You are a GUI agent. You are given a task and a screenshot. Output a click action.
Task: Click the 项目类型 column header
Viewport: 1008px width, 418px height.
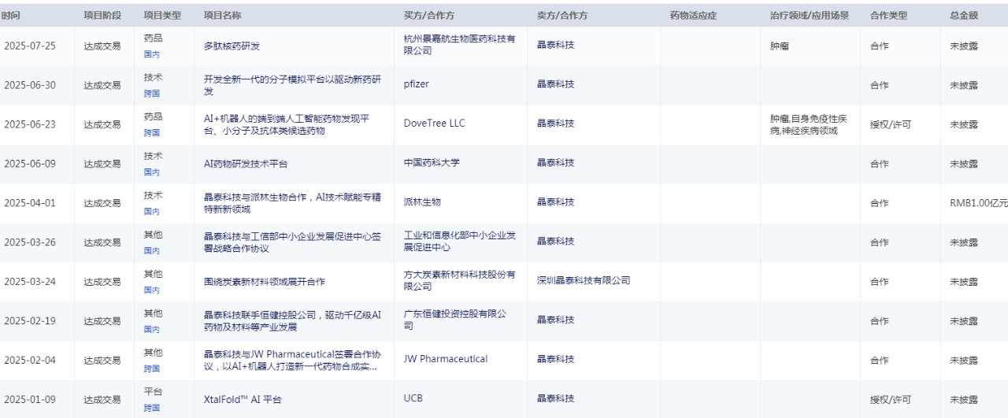[162, 16]
